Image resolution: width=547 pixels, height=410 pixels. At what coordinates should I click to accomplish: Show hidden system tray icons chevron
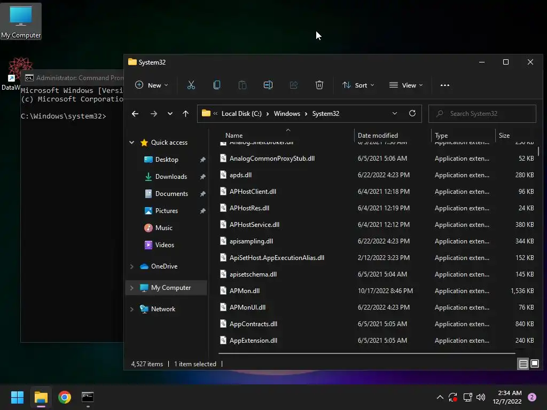440,397
